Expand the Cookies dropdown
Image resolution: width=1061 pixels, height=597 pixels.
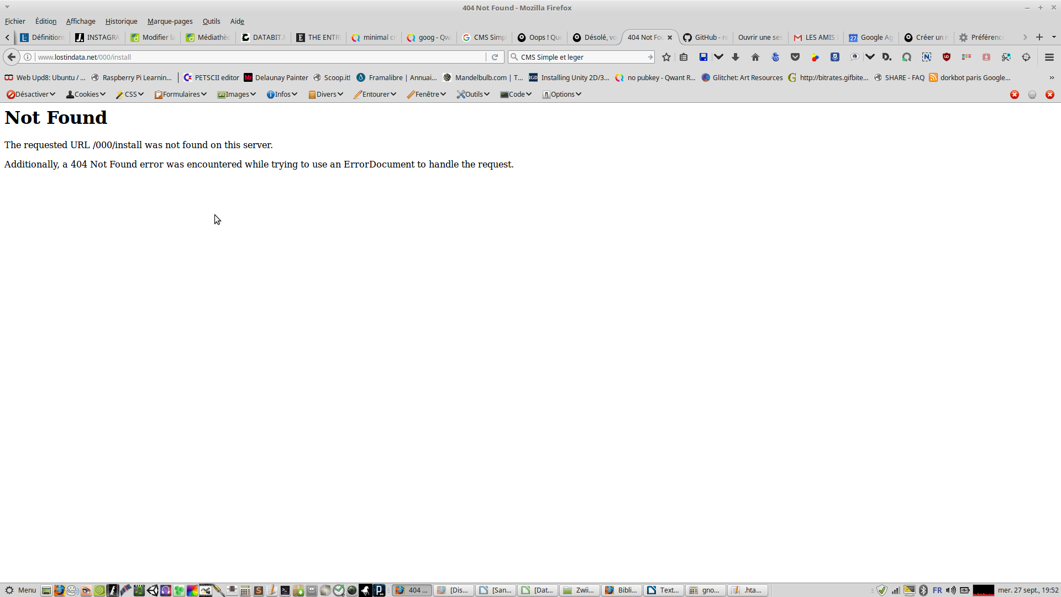(x=86, y=95)
